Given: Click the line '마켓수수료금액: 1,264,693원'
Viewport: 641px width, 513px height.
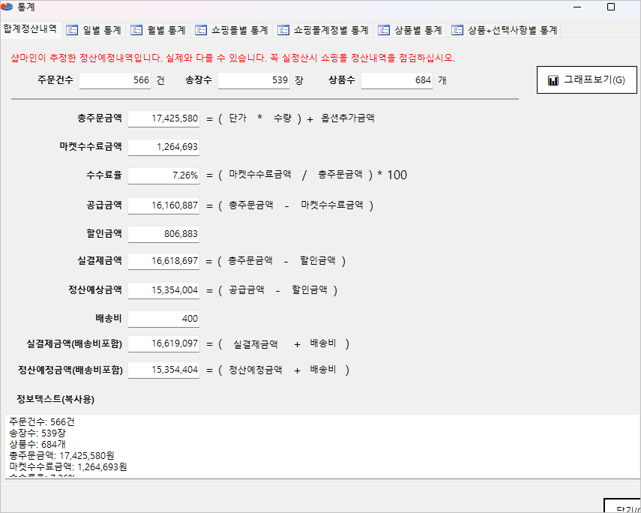Looking at the screenshot, I should coord(68,466).
